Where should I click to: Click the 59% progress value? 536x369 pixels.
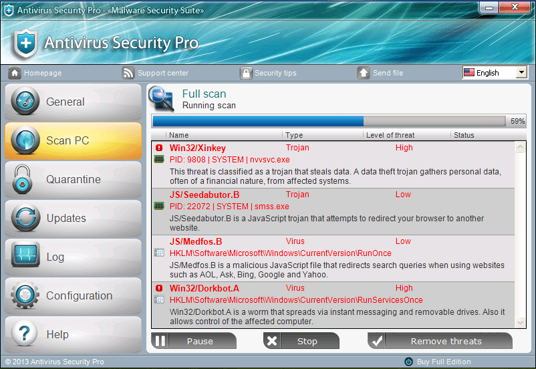point(517,121)
